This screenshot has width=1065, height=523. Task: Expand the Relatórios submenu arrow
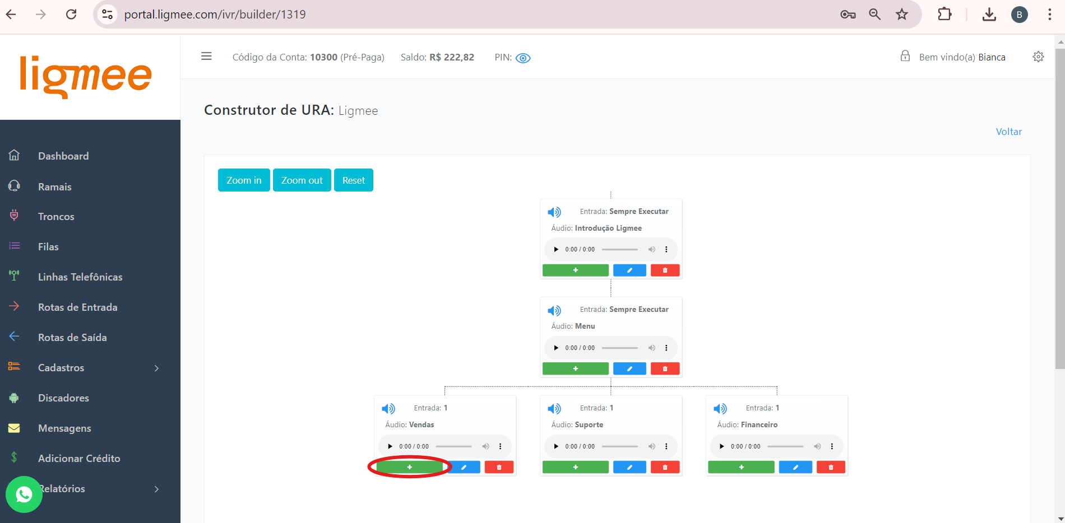[156, 489]
